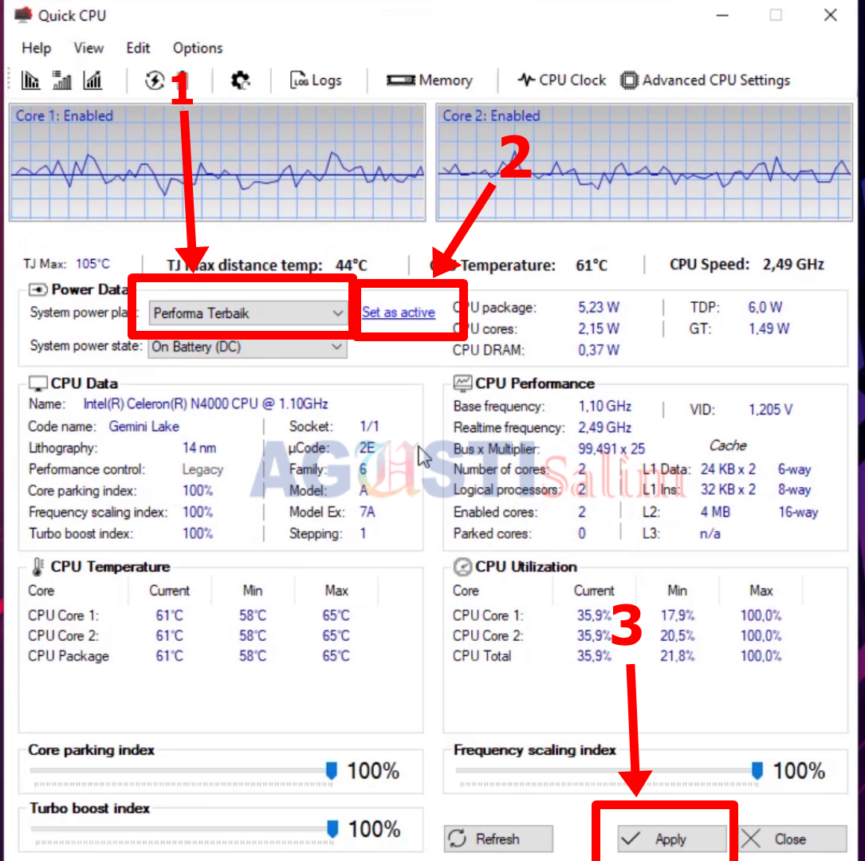This screenshot has width=865, height=861.
Task: Click the L2 cache value 4 MB
Action: point(715,513)
